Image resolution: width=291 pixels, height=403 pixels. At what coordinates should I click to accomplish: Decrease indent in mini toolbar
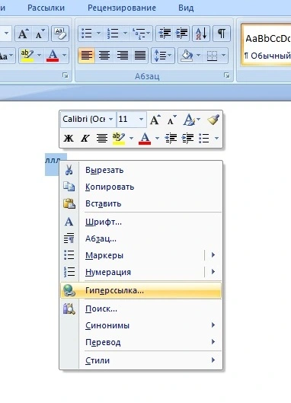pos(171,139)
